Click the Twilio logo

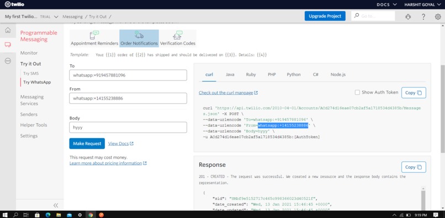(14, 4)
